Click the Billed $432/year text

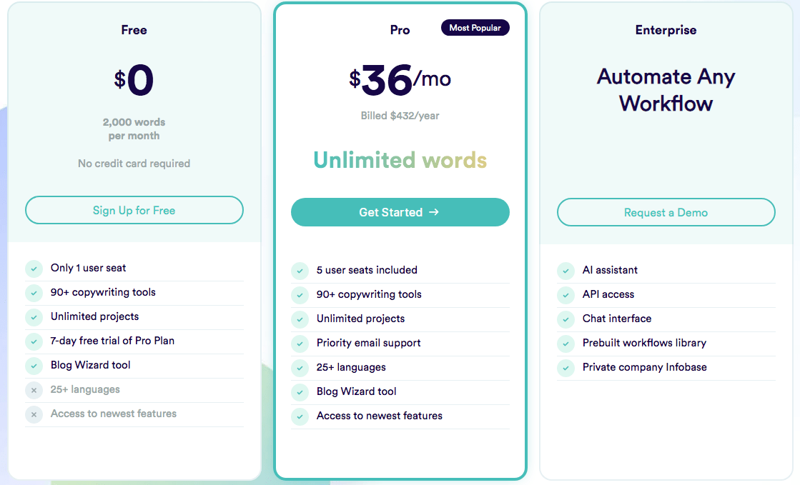400,116
